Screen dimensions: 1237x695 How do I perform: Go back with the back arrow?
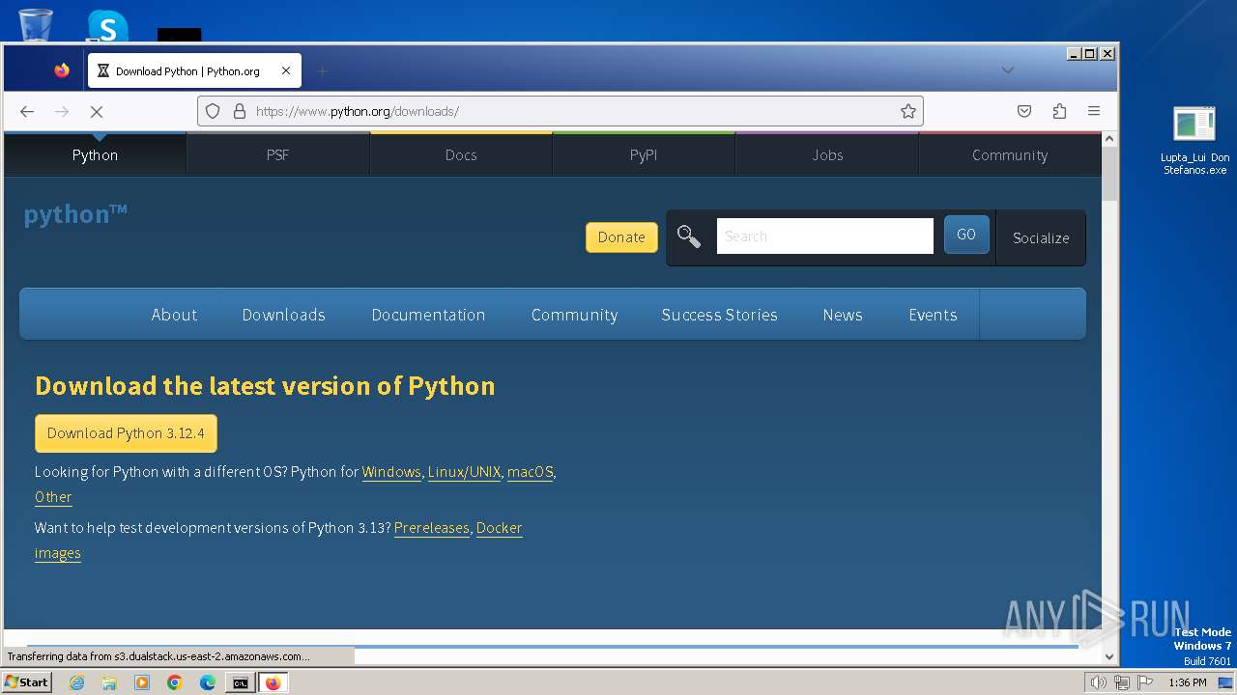click(x=27, y=111)
